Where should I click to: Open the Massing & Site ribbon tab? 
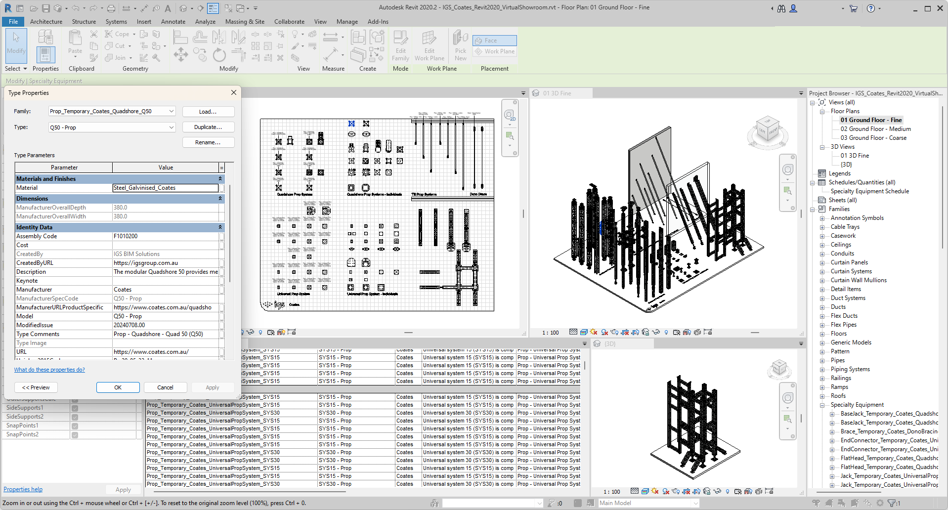tap(245, 22)
